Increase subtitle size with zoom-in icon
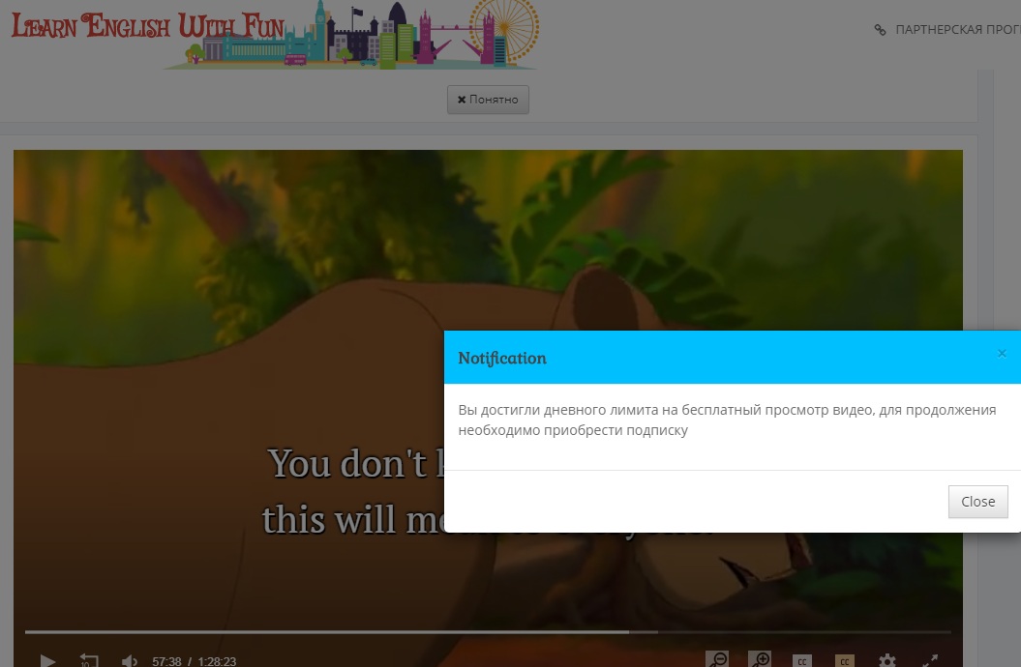Screen dimensions: 1021x667 click(x=760, y=660)
